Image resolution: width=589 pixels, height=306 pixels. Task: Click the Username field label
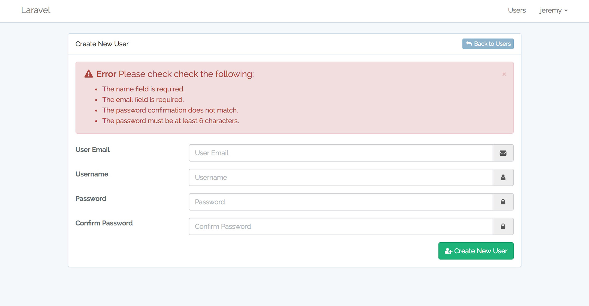pyautogui.click(x=92, y=174)
